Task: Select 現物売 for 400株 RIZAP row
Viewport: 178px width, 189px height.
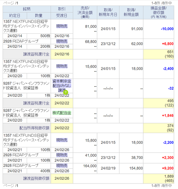Action: pos(62,166)
